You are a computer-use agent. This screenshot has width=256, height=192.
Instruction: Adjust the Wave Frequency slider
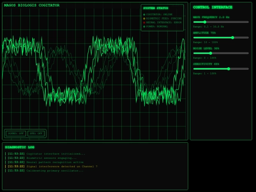(x=221, y=22)
